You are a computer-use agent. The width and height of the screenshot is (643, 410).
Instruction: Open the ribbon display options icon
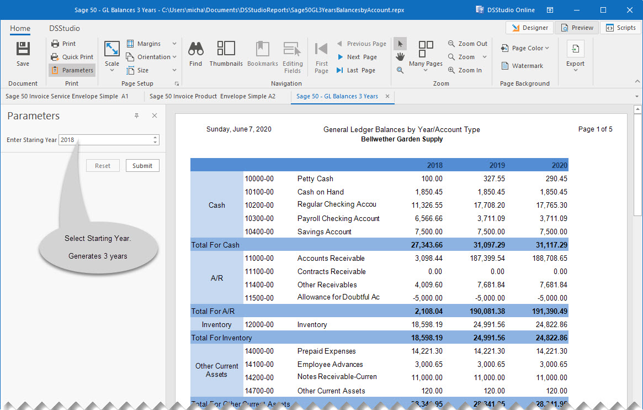(550, 10)
